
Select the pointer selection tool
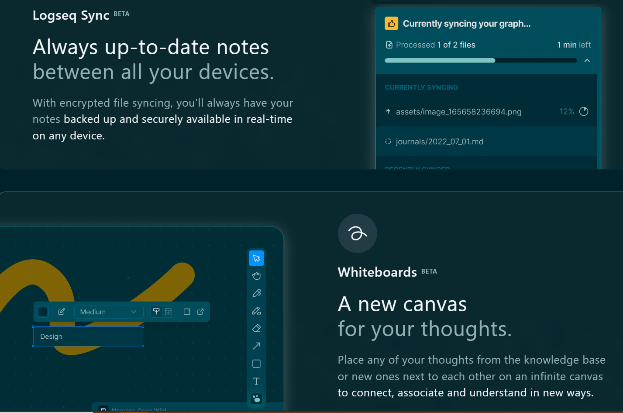[x=256, y=258]
